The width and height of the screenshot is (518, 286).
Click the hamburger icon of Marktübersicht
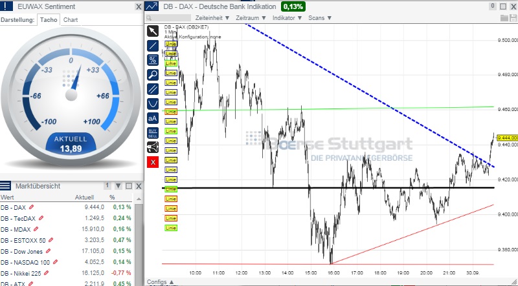point(6,186)
